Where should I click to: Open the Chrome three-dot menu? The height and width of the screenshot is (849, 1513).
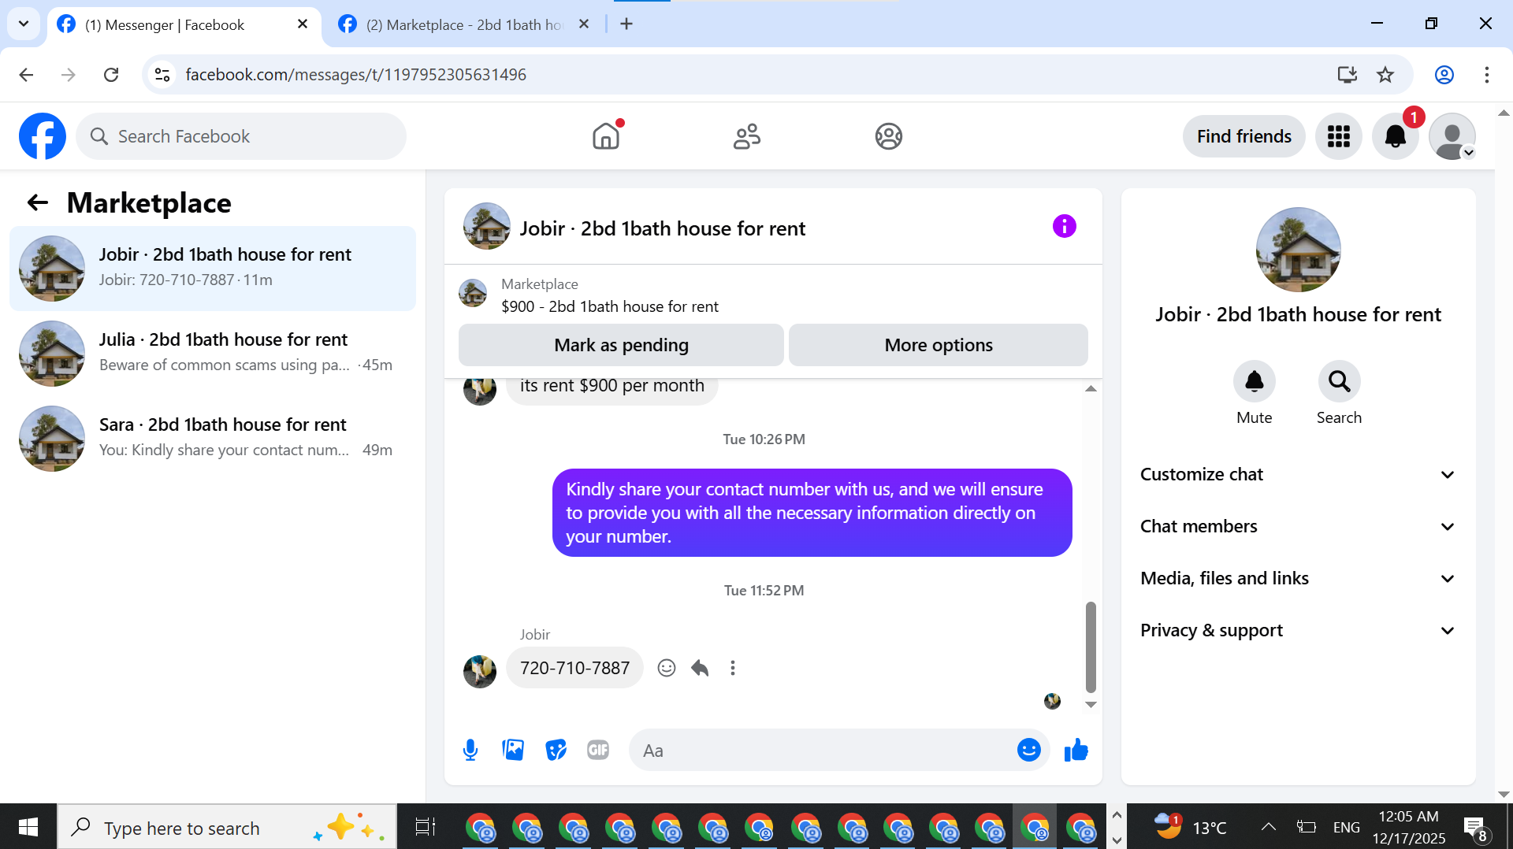tap(1487, 75)
